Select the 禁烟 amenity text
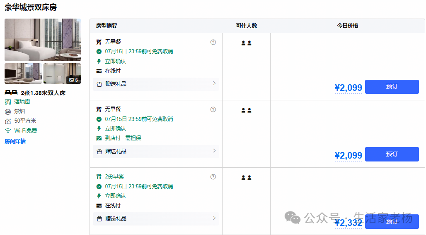 (x=19, y=111)
